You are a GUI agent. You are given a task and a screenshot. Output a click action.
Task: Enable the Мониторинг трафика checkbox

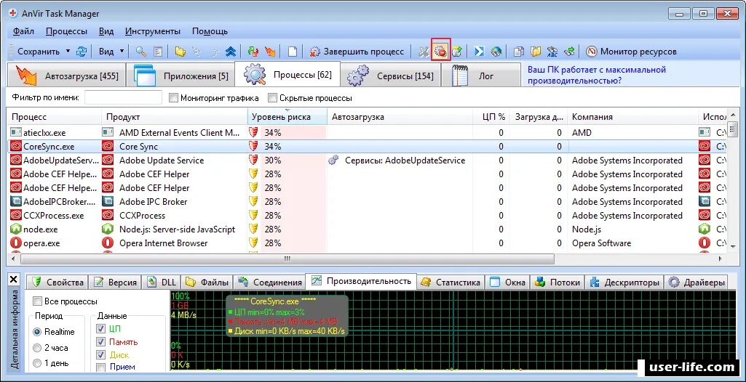(174, 98)
